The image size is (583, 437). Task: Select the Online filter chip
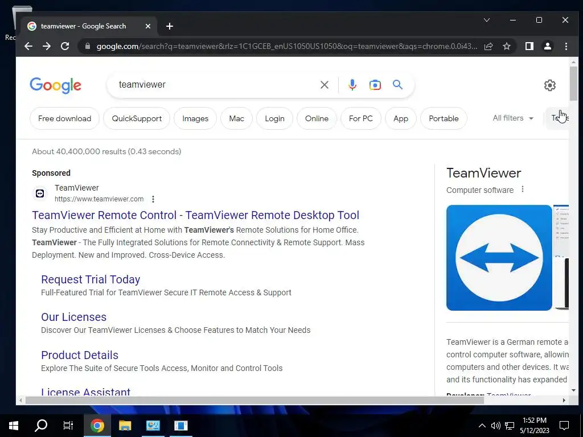point(317,118)
